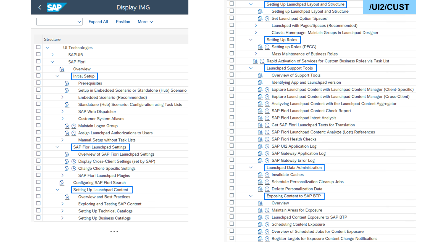442x242 pixels.
Task: Open Get SAP Fiori Launchpad Texts for Translation
Action: point(313,125)
